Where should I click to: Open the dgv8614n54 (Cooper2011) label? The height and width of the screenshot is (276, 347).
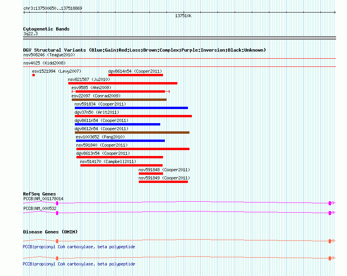[x=135, y=71]
